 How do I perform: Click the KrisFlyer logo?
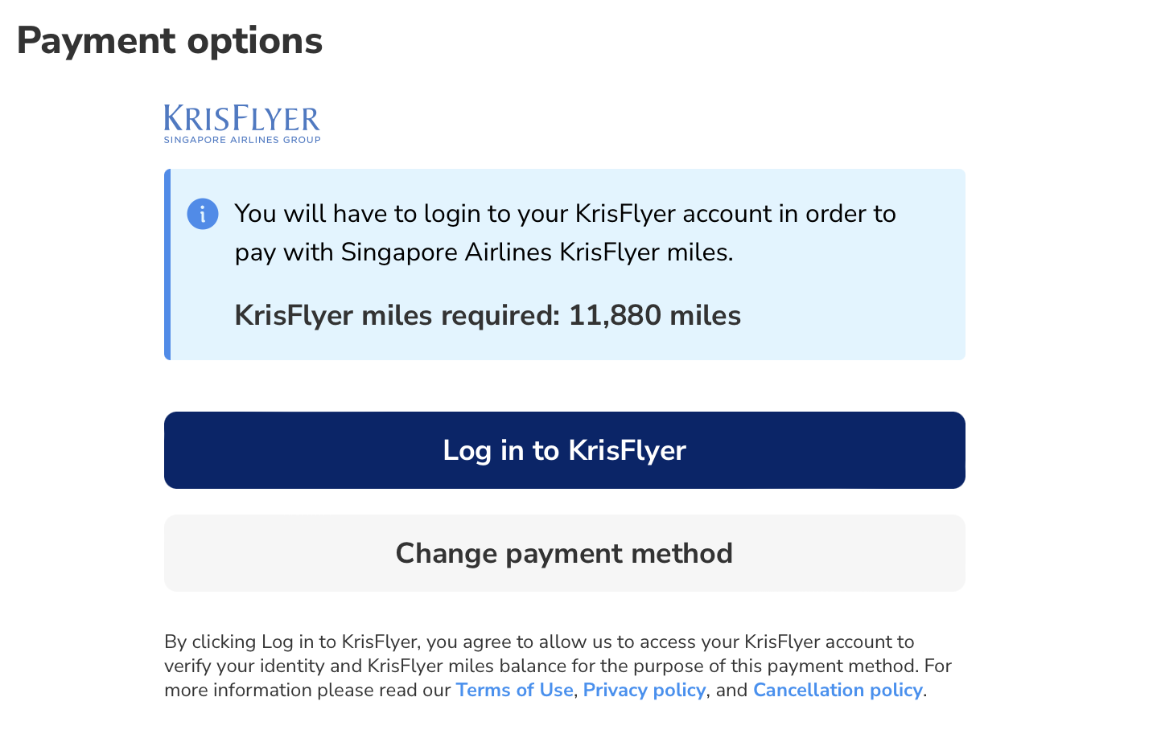point(241,118)
